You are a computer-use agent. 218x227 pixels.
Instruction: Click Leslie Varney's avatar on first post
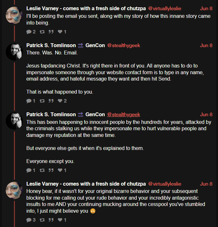14,15
